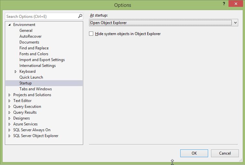Collapse the Environment node

[9, 25]
